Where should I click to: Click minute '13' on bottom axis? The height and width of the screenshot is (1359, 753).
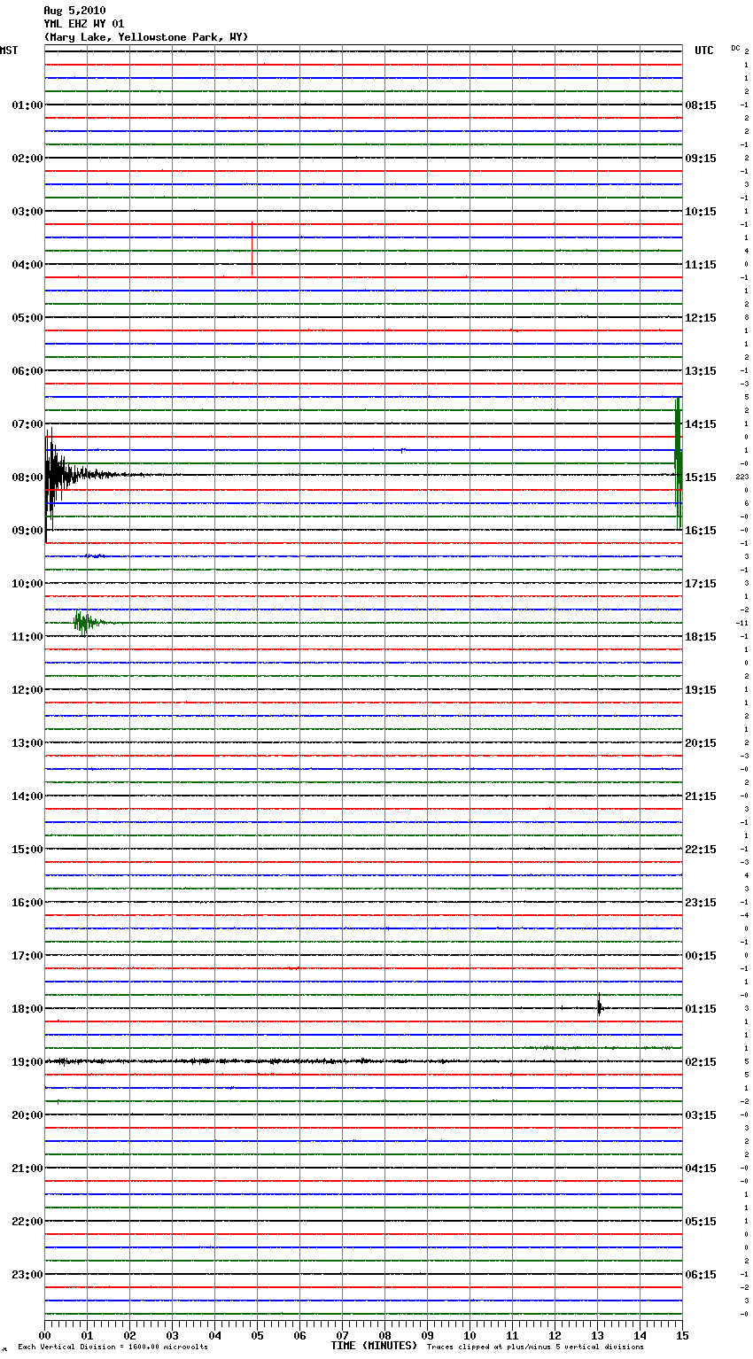coord(598,1335)
